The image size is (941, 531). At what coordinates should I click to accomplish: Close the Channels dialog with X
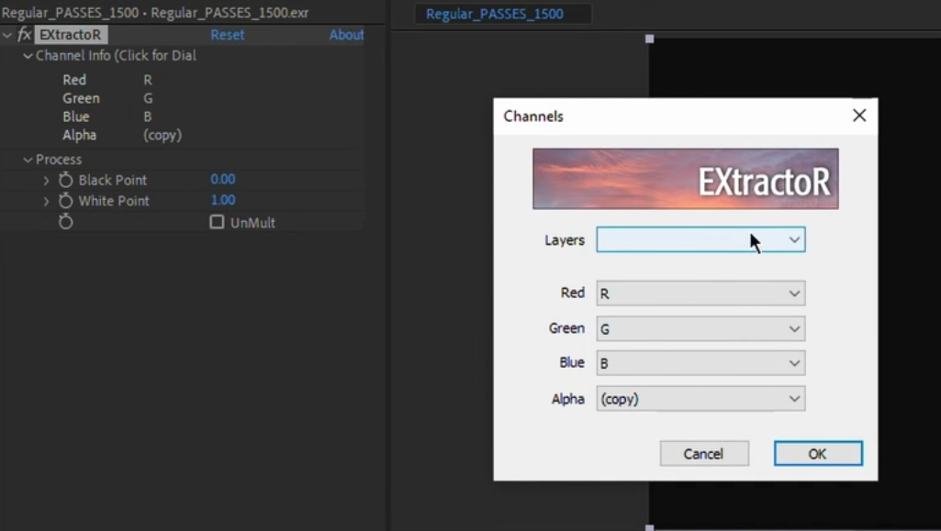coord(859,115)
